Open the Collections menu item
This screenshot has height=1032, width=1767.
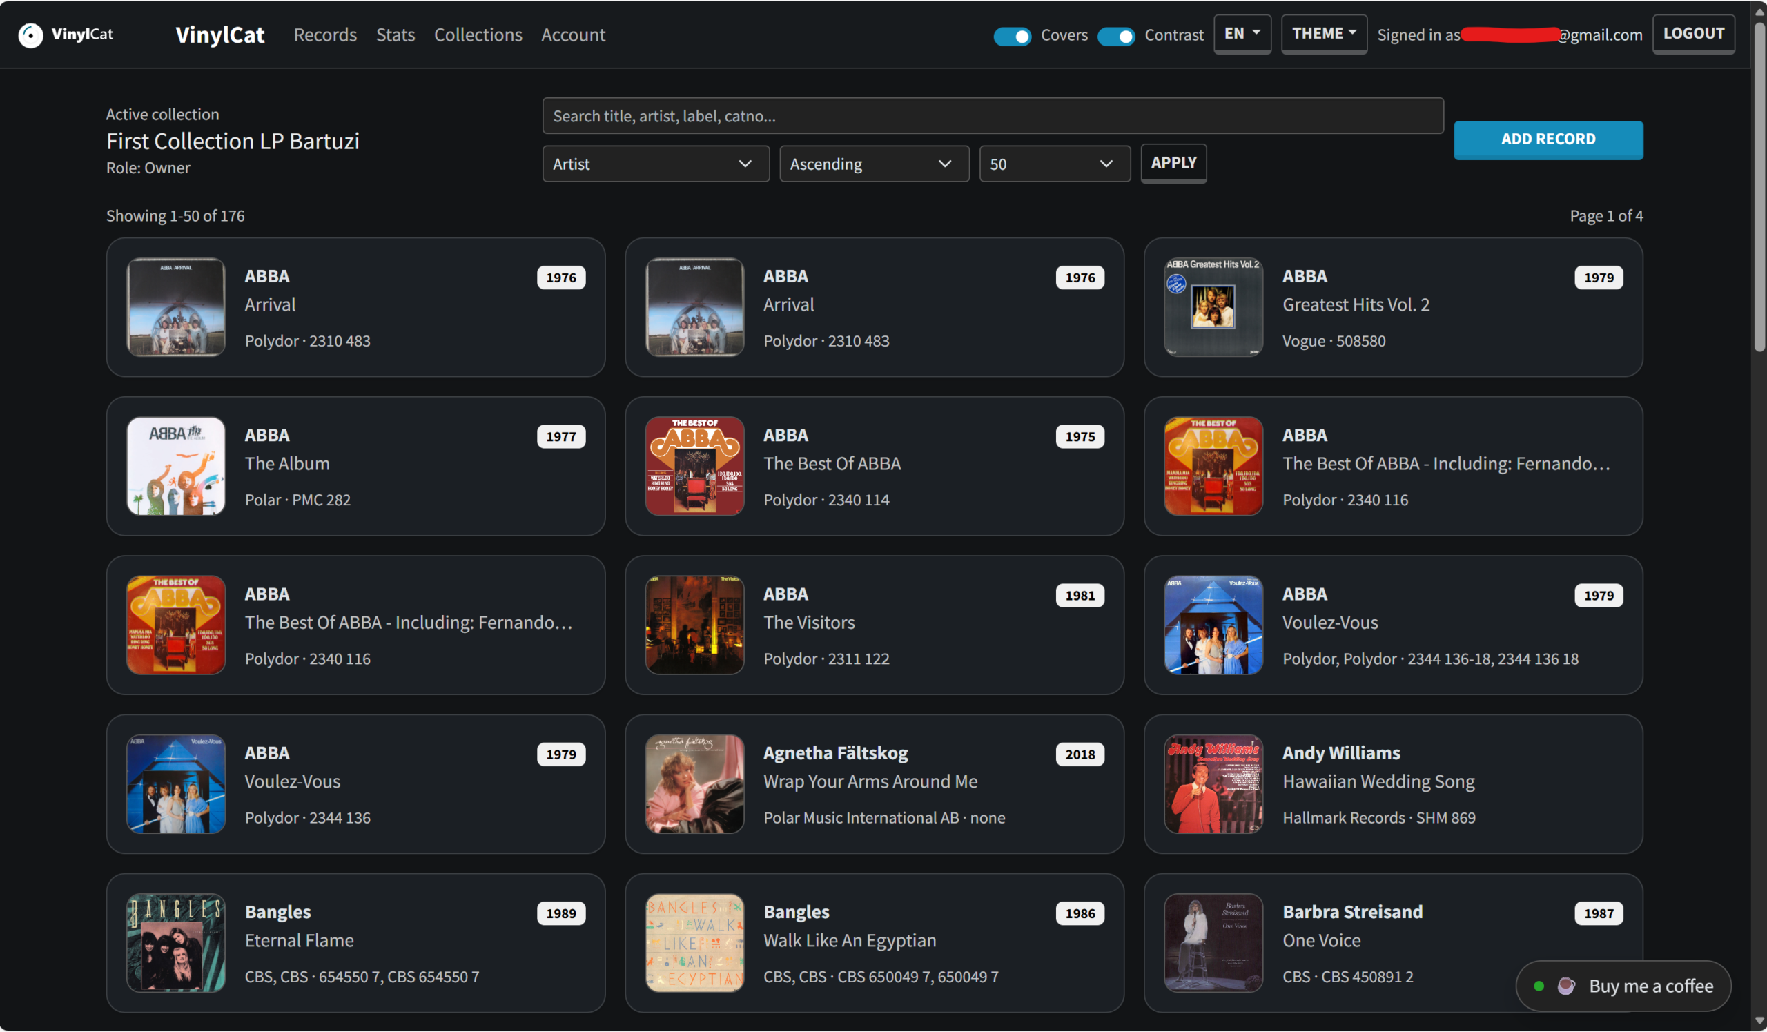(x=478, y=35)
